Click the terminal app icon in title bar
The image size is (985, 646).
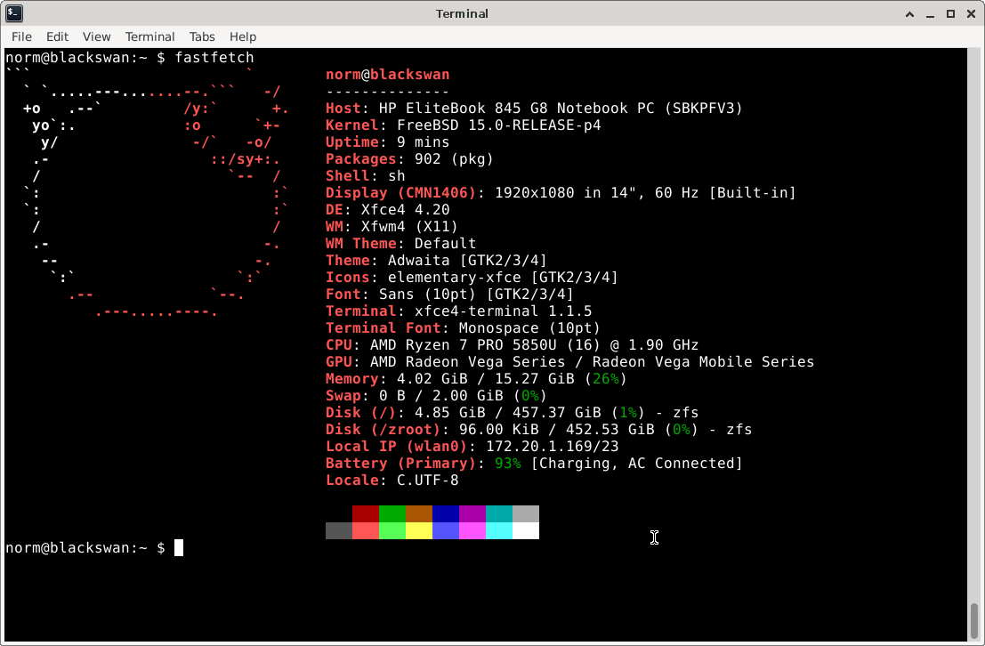click(x=14, y=13)
